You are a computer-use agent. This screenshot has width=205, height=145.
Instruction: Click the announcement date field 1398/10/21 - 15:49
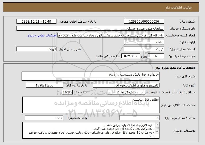[36, 22]
